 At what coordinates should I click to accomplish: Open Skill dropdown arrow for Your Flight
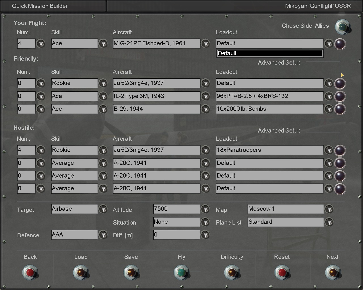click(x=103, y=44)
